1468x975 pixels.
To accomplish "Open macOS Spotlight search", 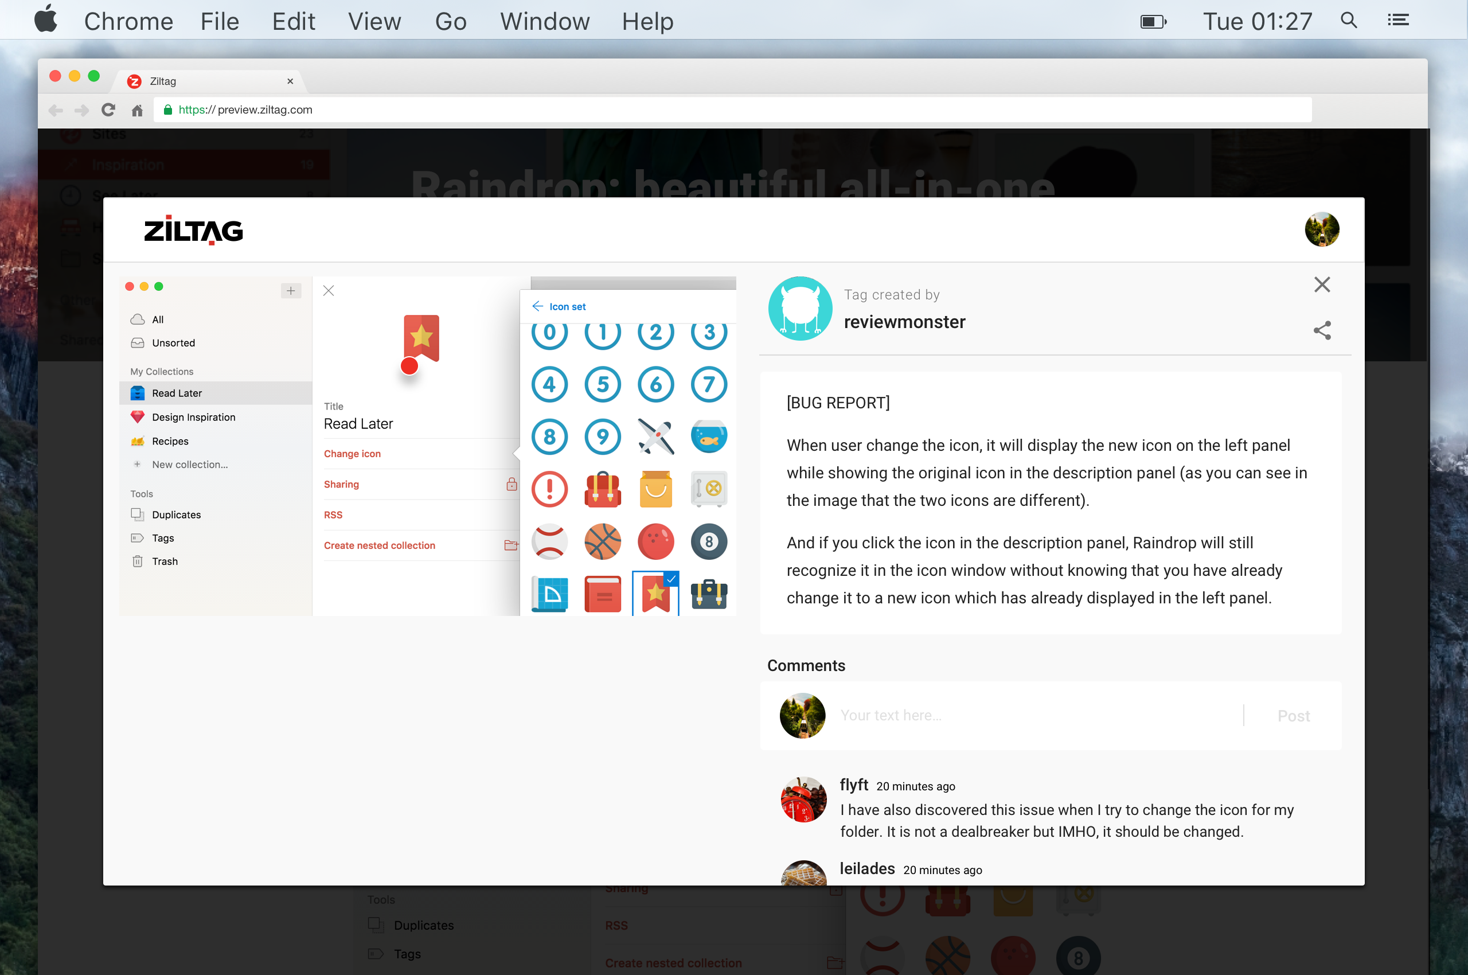I will [x=1349, y=21].
